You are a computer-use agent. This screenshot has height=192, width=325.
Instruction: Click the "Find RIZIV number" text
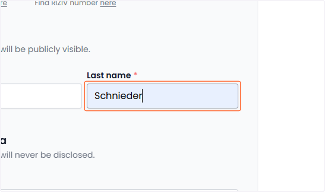pyautogui.click(x=66, y=3)
